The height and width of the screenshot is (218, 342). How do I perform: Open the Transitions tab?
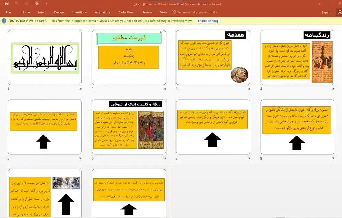coord(79,12)
